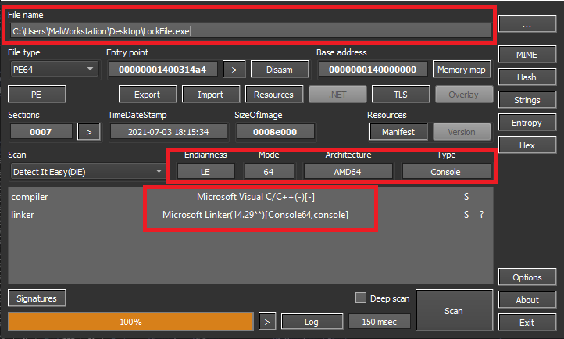The height and width of the screenshot is (339, 564).
Task: Open the Import table
Action: click(210, 95)
